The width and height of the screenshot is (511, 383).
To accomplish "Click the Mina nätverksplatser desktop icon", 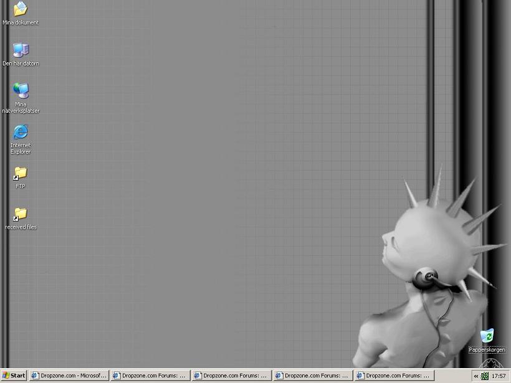I will pos(21,91).
